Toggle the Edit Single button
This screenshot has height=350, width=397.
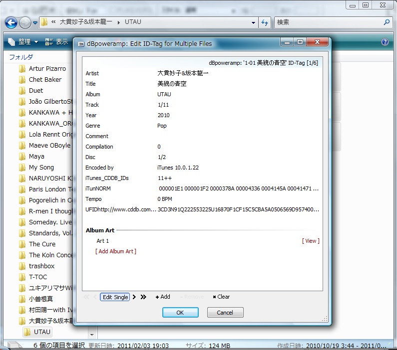115,297
